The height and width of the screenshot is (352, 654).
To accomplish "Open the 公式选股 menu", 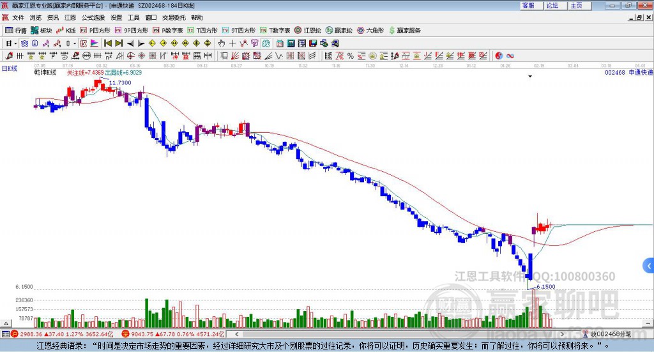I will 93,17.
